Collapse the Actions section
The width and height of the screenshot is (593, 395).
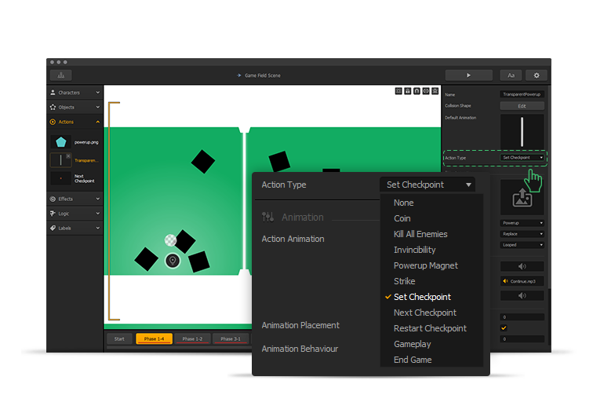point(97,122)
